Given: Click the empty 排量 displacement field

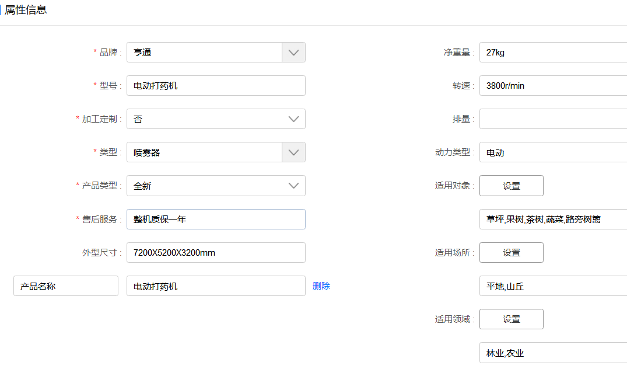Looking at the screenshot, I should [552, 119].
